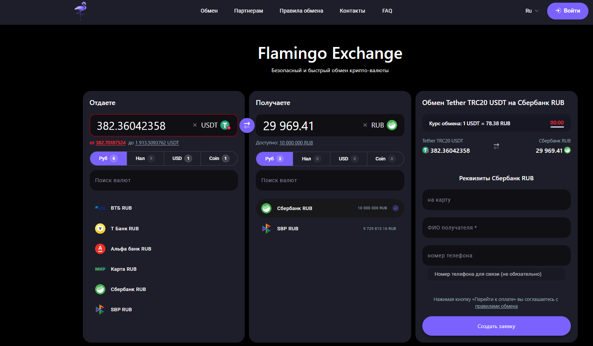Select the USD tab in give panel
The width and height of the screenshot is (593, 346).
(x=182, y=158)
